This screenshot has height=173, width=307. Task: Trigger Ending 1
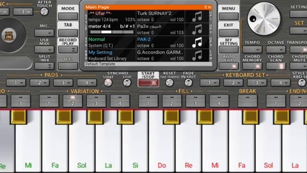tap(276, 101)
